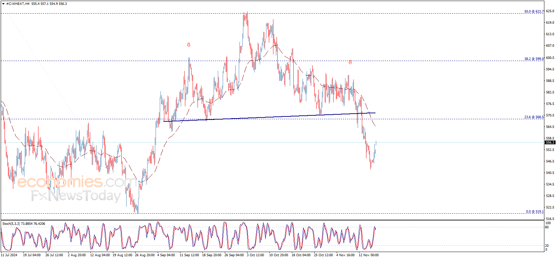Click the 4 Nov 16:00 time label
Image resolution: width=558 pixels, height=259 pixels.
coord(345,255)
